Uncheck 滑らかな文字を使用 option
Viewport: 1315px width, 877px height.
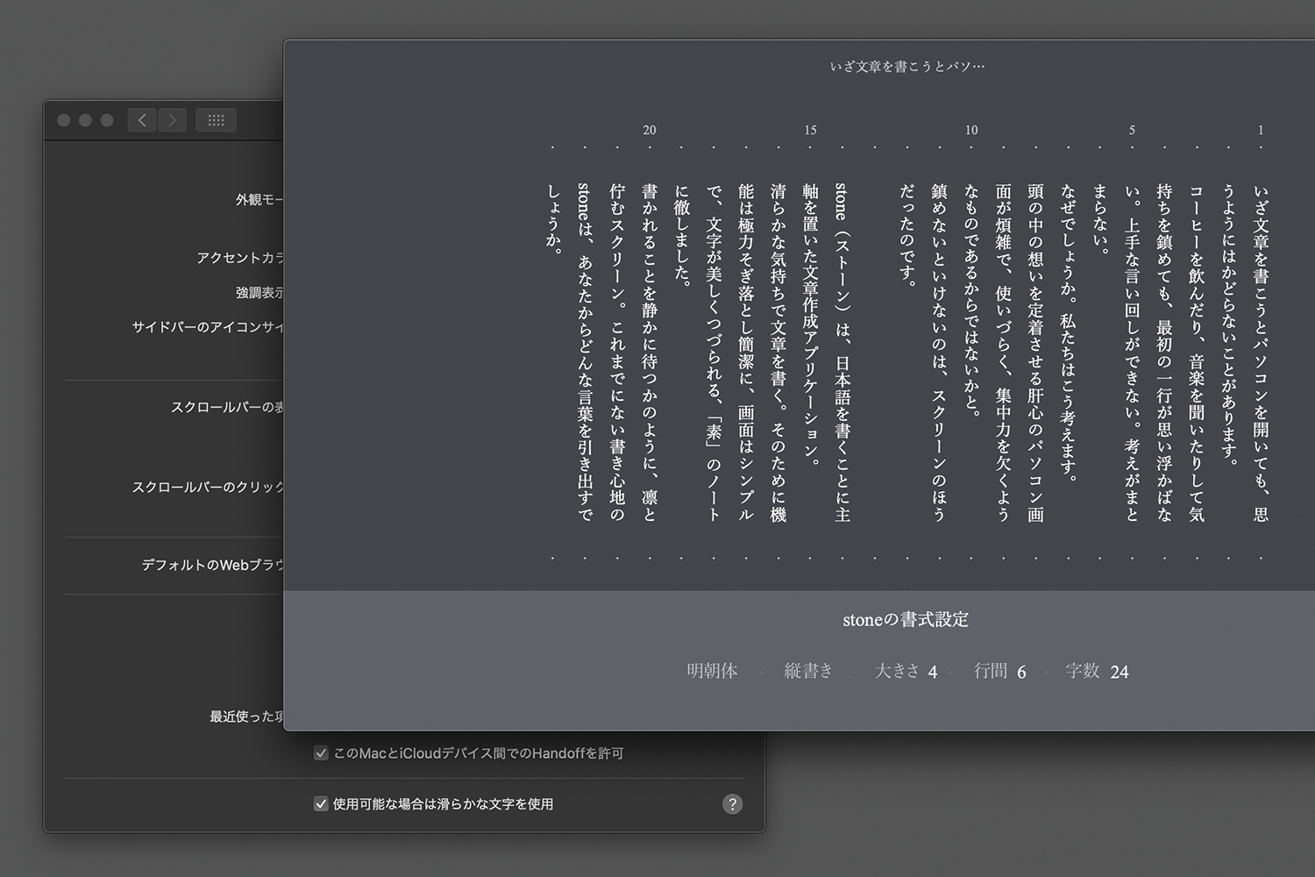321,804
